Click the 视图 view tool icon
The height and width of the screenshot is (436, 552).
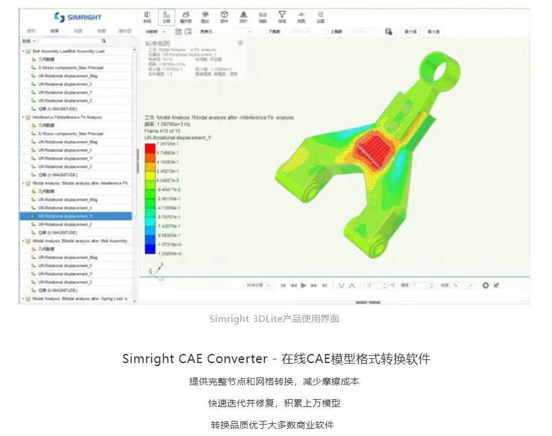[301, 17]
